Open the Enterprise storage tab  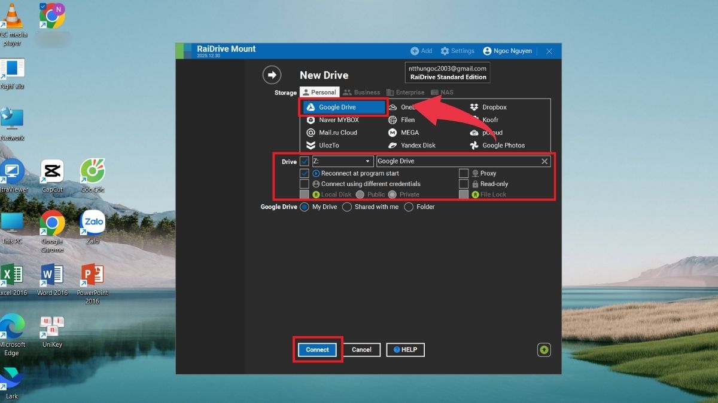(405, 93)
